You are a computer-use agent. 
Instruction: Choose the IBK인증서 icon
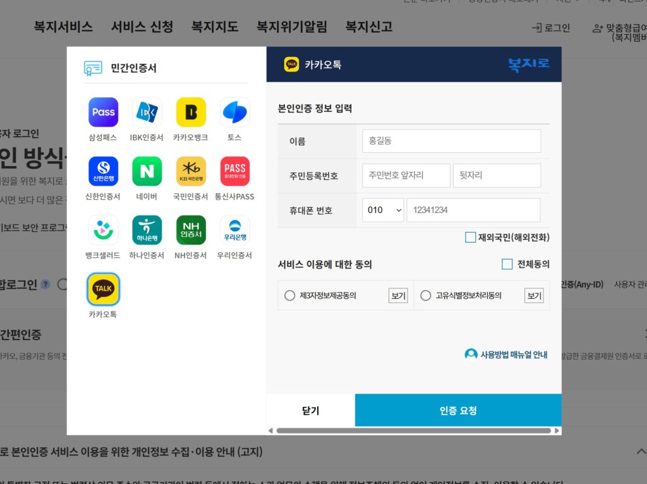147,112
